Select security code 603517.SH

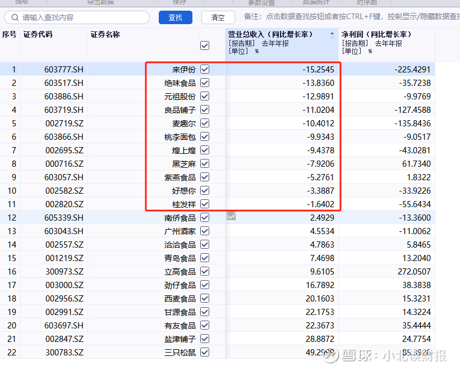pyautogui.click(x=63, y=83)
